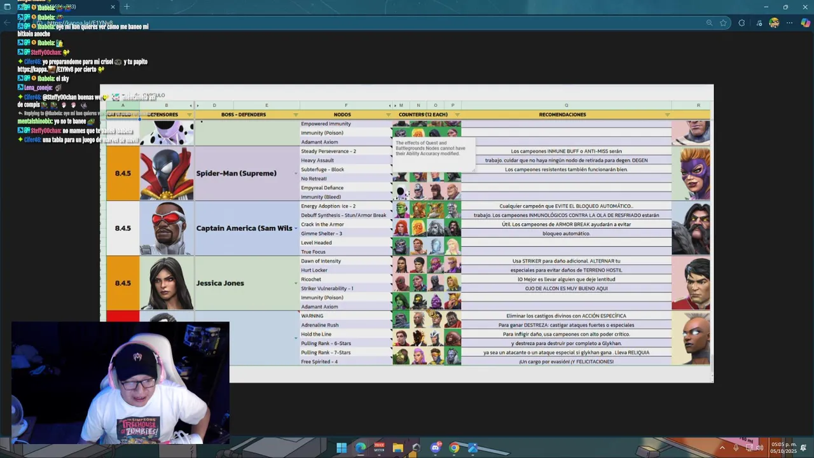814x458 pixels.
Task: Expand hidden columns arrow next to column D
Action: coord(197,106)
